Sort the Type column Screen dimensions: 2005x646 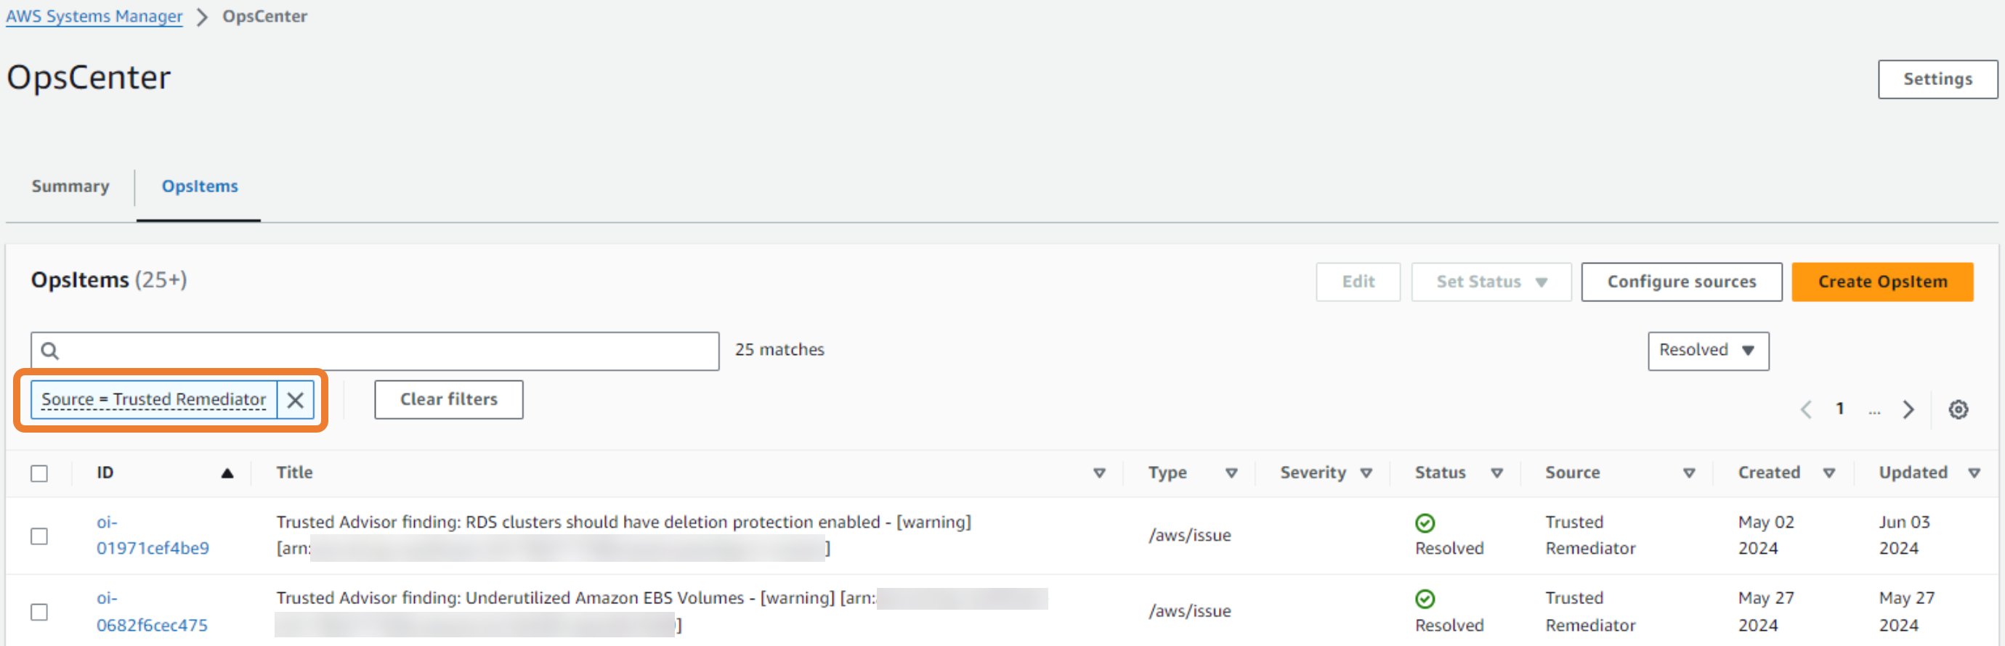click(x=1231, y=473)
